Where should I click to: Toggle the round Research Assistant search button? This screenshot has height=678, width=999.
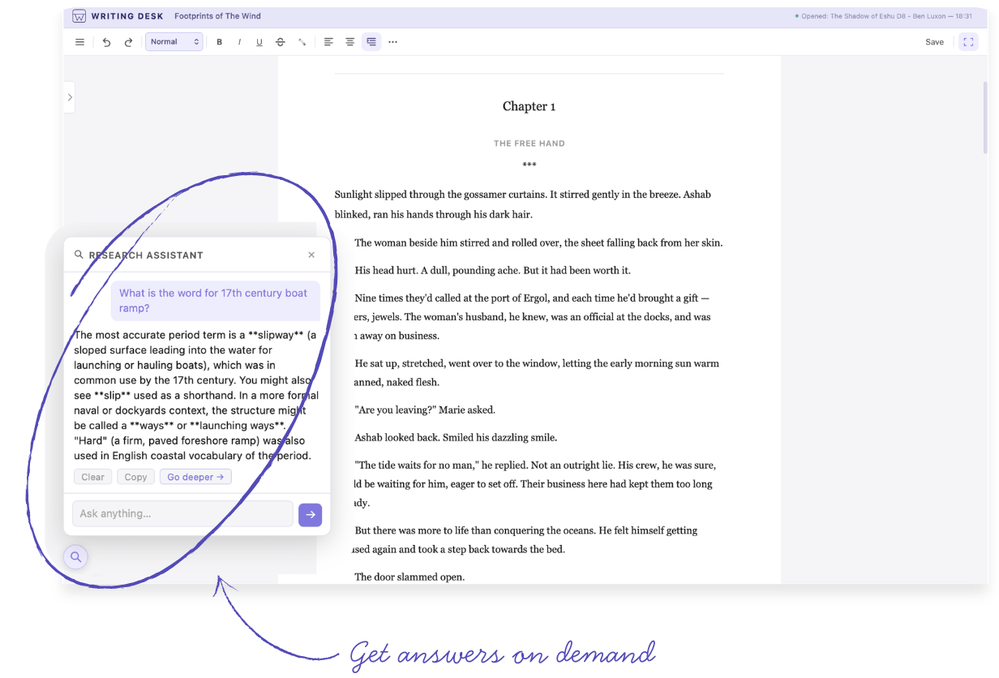[75, 557]
